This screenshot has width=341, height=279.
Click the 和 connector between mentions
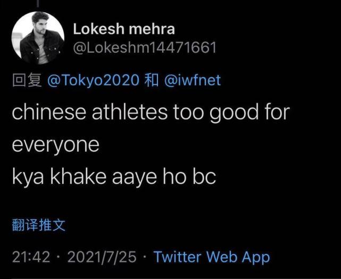point(152,80)
